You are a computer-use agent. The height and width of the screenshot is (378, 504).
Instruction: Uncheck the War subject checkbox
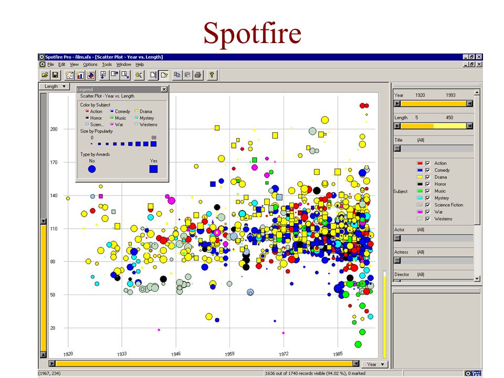click(x=427, y=212)
